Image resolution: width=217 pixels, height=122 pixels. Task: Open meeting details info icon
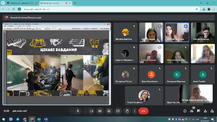pos(185,111)
